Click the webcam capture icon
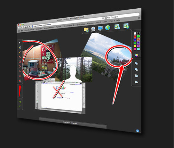The image size is (174, 148). (x=93, y=29)
